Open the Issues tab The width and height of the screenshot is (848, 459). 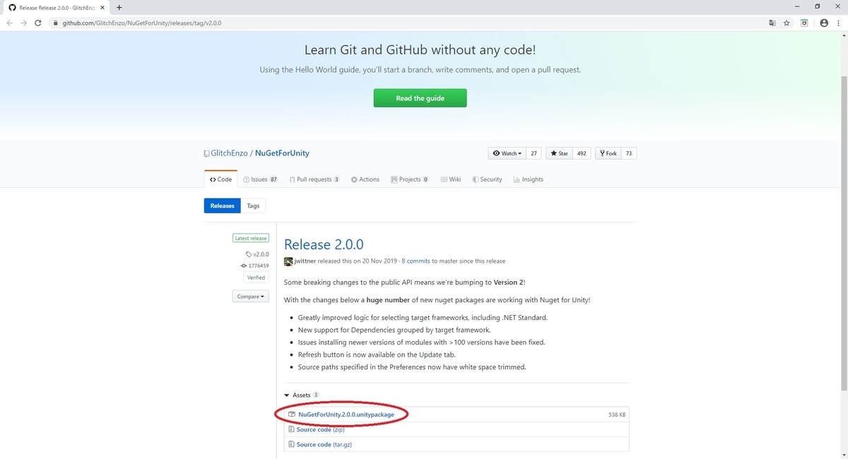pos(260,179)
